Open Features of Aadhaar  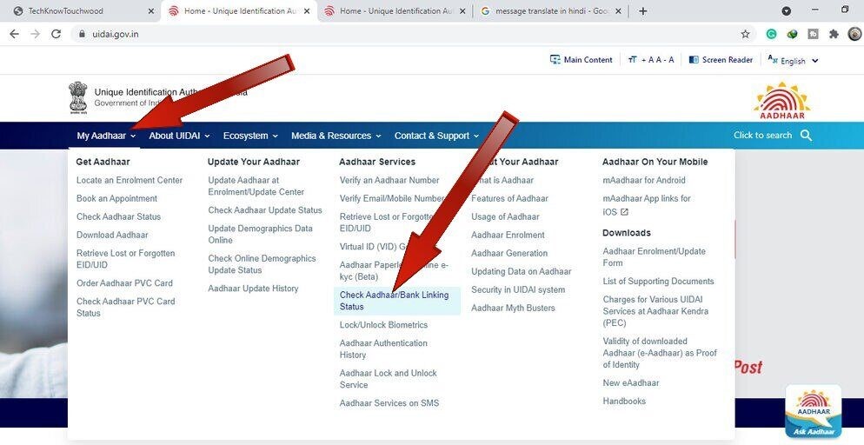(509, 198)
